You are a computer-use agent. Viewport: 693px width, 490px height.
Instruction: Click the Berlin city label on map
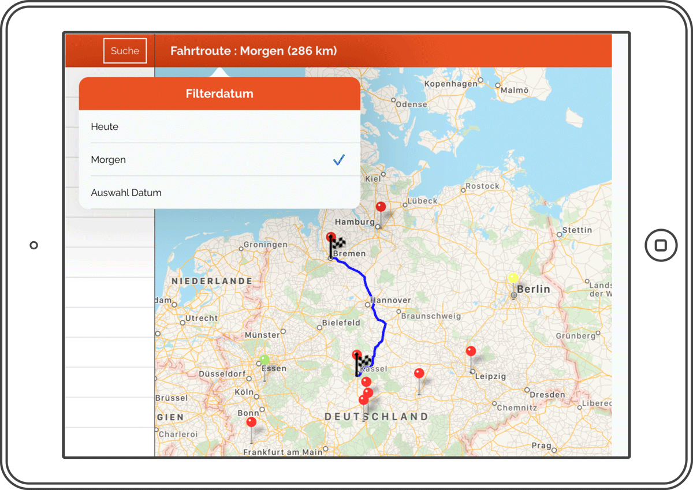[534, 289]
